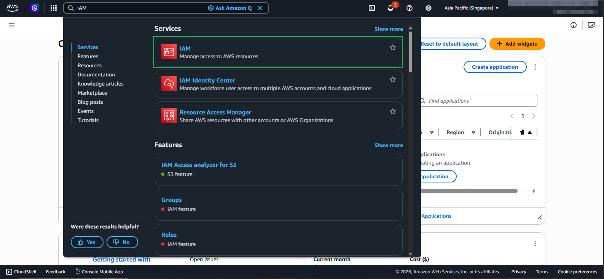Viewport: 604px width, 279px height.
Task: Open CloudShell from footer
Action: 22,272
